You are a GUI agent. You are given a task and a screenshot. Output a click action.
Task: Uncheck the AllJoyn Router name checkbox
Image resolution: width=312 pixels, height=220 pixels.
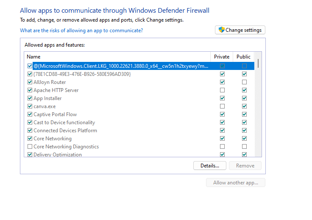coord(30,82)
